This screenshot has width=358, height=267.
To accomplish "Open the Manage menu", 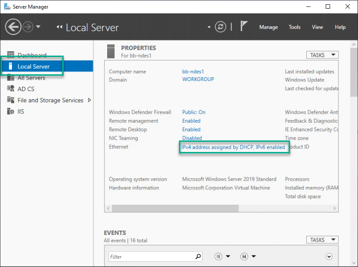I will [268, 27].
